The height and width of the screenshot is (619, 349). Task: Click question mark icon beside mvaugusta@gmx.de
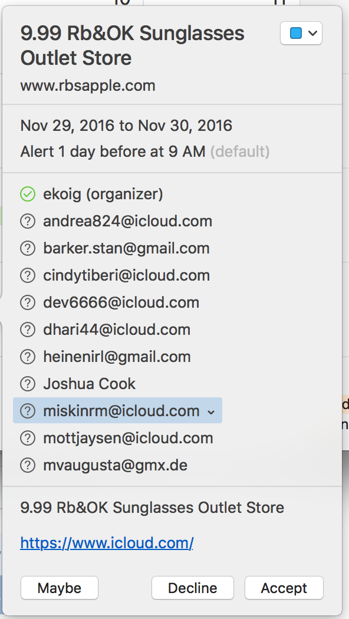pyautogui.click(x=28, y=466)
